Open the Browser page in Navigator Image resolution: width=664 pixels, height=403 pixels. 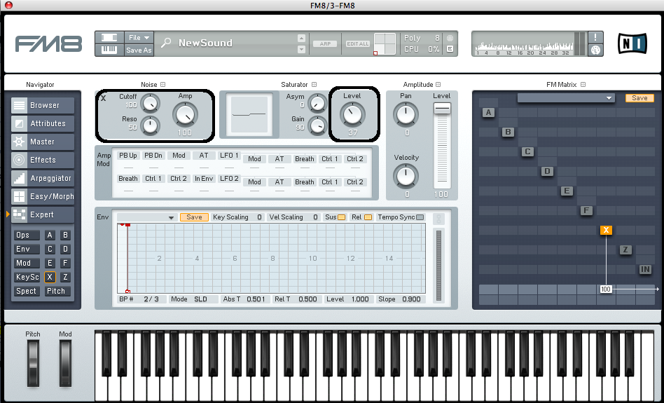[43, 105]
